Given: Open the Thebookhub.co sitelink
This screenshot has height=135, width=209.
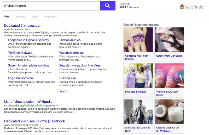Looking at the screenshot, I should [70, 40].
